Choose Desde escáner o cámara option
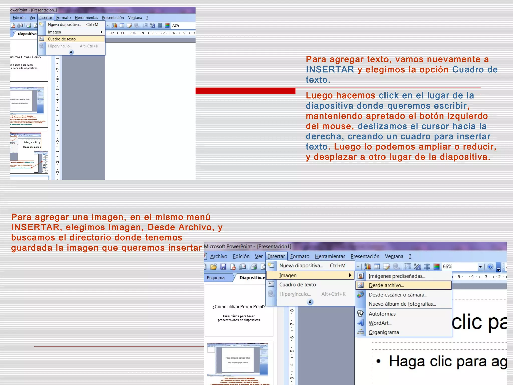The width and height of the screenshot is (513, 385). coord(404,295)
